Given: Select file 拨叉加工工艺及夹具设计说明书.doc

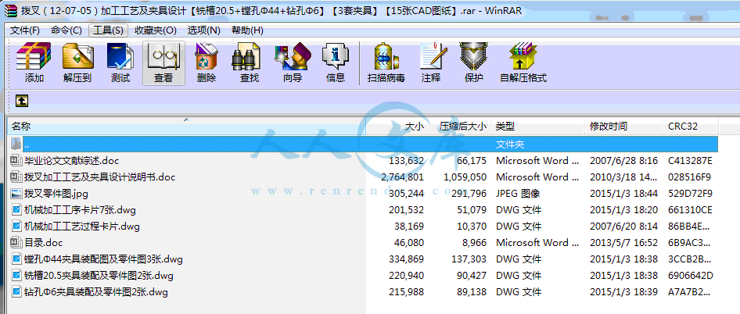Looking at the screenshot, I should click(99, 177).
